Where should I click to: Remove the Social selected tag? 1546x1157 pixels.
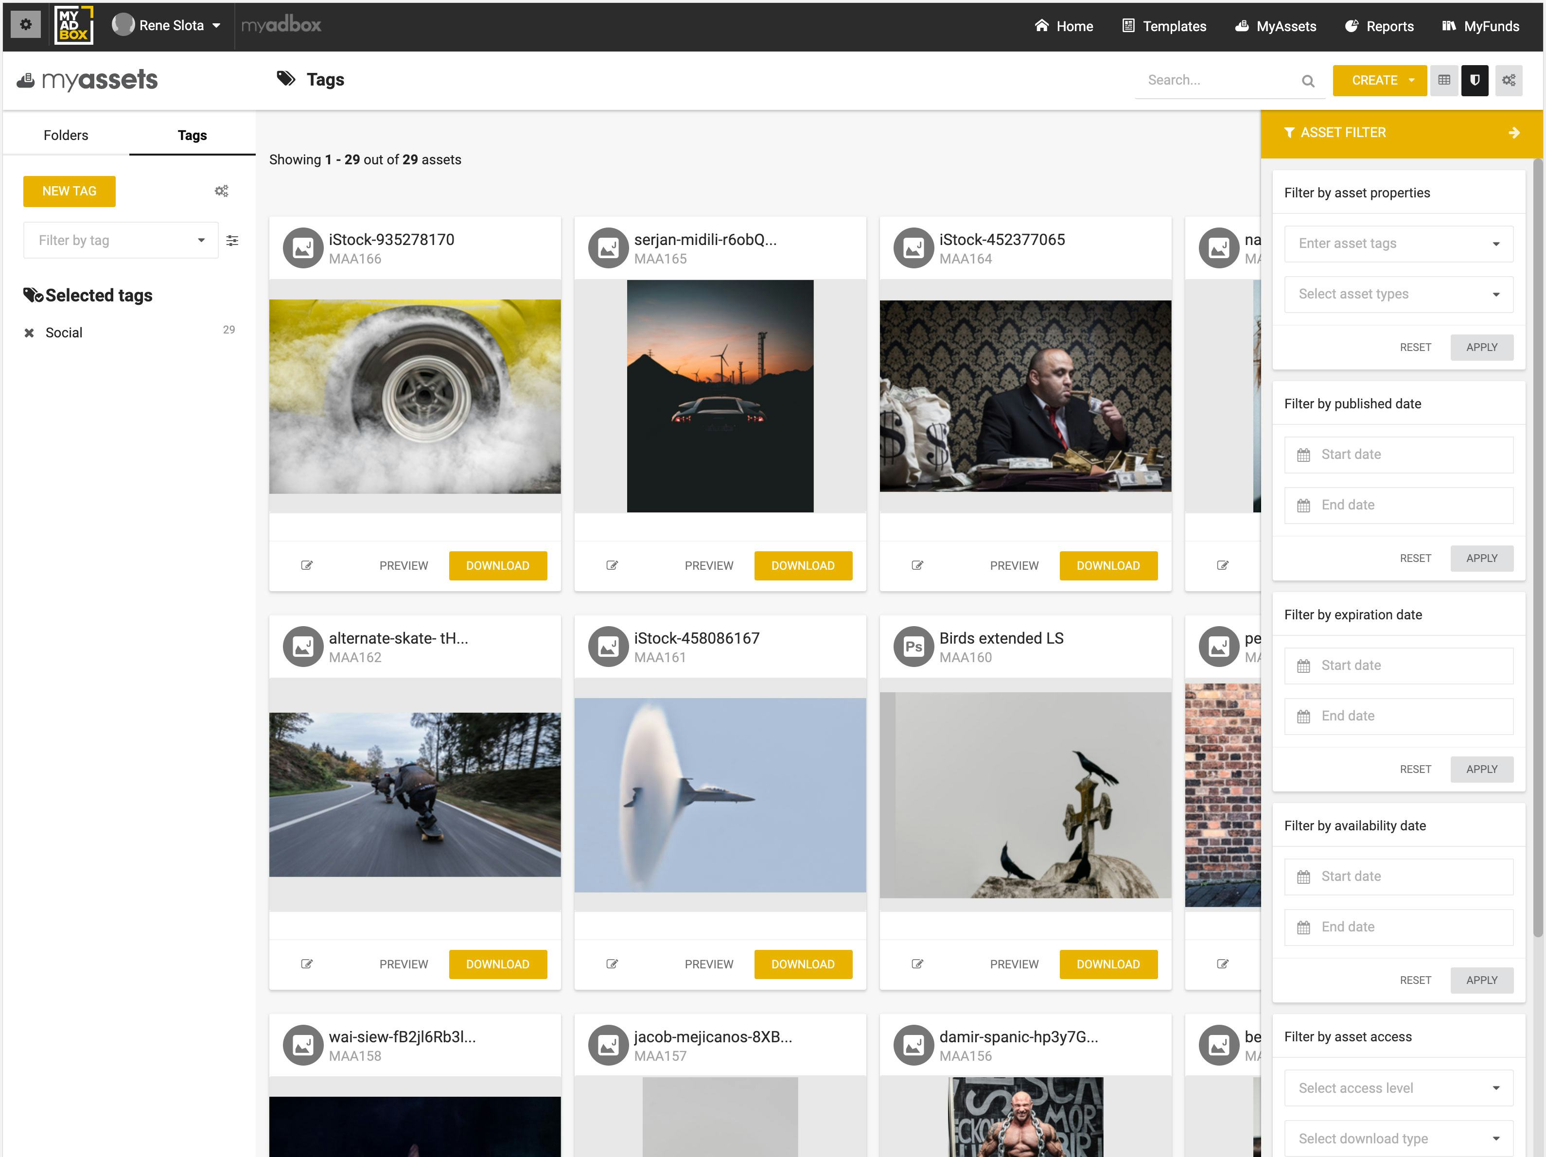click(29, 333)
